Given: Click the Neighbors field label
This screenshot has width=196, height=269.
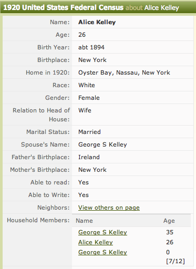Looking at the screenshot, I should (54, 208).
